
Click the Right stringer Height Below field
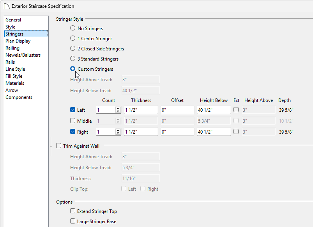214,132
